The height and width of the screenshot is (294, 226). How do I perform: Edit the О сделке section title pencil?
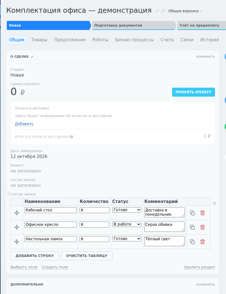click(32, 57)
